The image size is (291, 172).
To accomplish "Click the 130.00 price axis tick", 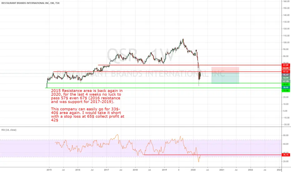I will click(x=286, y=22).
